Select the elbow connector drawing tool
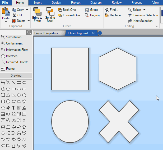This screenshot has height=150, width=163. 3,83
